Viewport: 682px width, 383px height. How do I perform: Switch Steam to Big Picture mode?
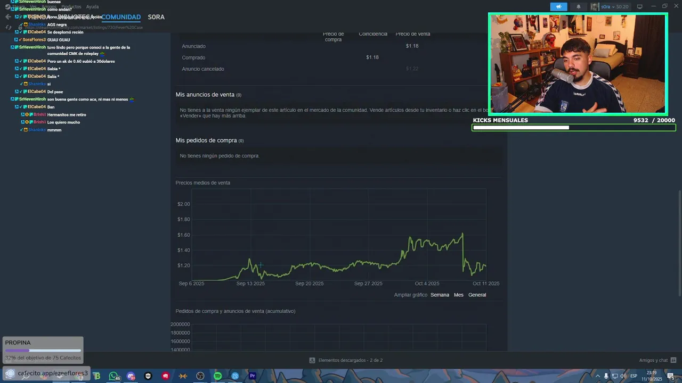(640, 6)
